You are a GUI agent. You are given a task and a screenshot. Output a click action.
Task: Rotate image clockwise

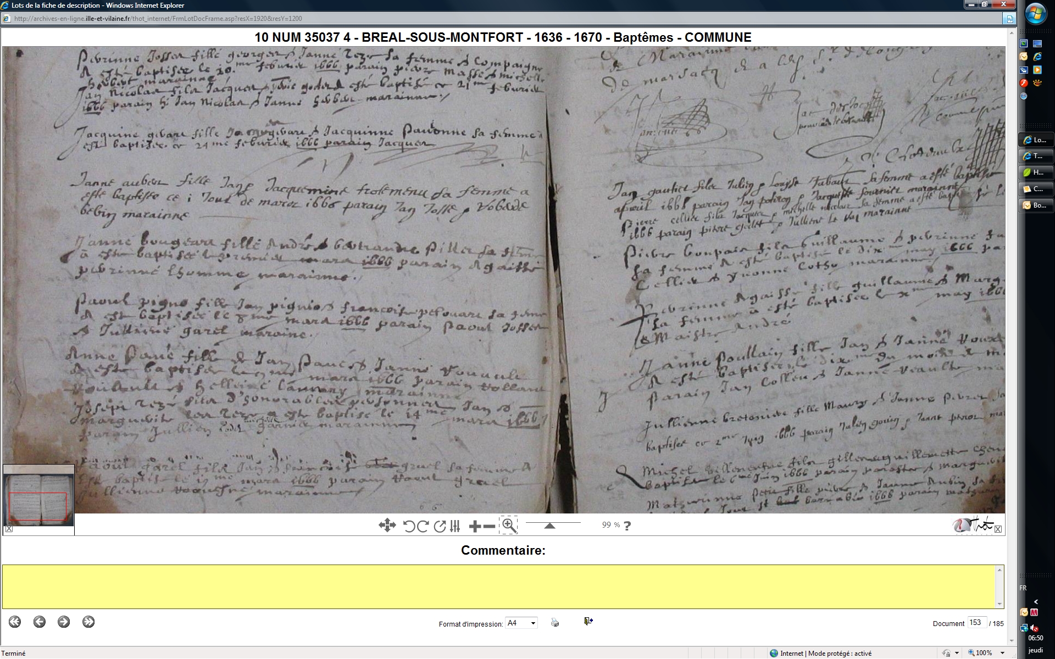coord(423,526)
